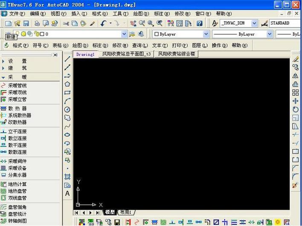The height and width of the screenshot is (226, 302).
Task: Select the Line draw tool
Action: tap(67, 59)
